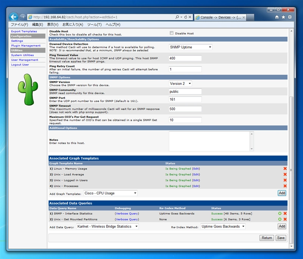Image resolution: width=303 pixels, height=259 pixels.
Task: Click the SNMP Port field
Action: coord(185,99)
